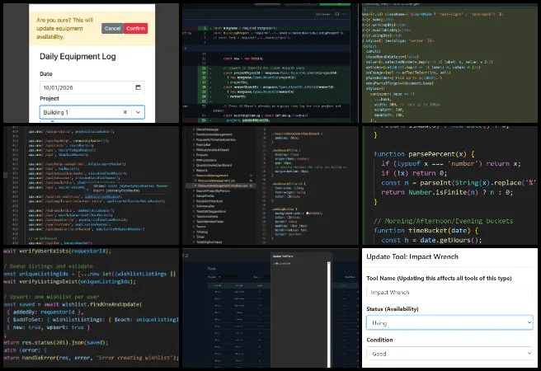Click the Tools heading in dark table view

(211, 269)
